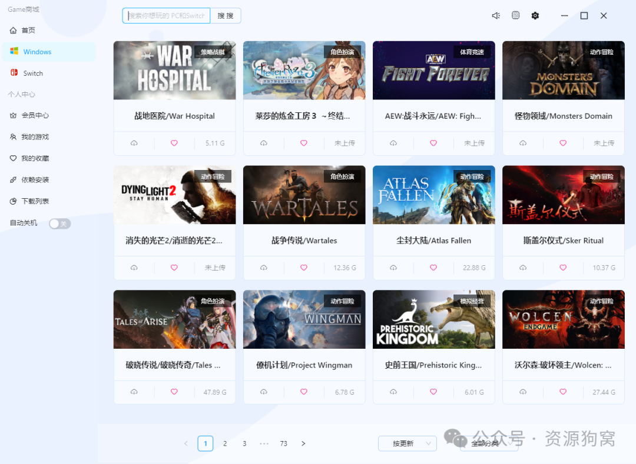Click the 5.11 G size on War Hospital
The width and height of the screenshot is (636, 464).
point(215,143)
